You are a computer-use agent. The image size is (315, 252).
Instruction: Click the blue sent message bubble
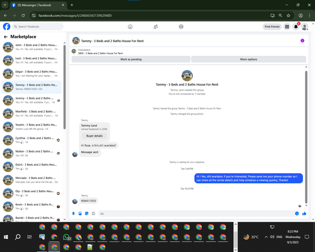pos(249,178)
